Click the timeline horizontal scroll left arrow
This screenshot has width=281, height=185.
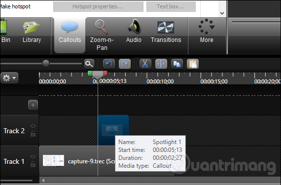coord(43,181)
